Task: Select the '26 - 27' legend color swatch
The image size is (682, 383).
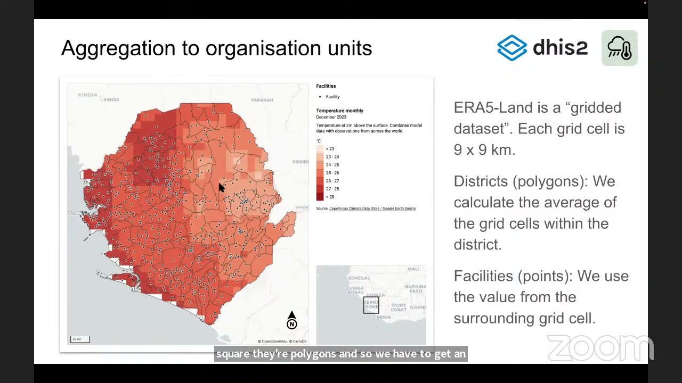Action: (x=320, y=181)
